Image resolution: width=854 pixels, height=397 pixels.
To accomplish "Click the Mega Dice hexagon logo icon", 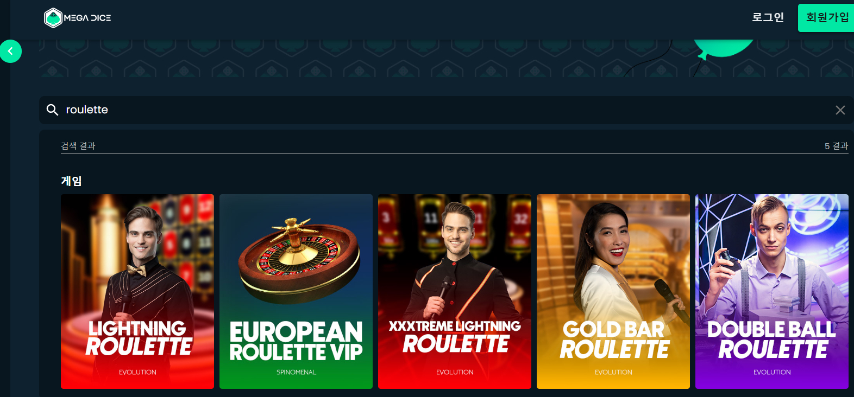I will pos(53,18).
